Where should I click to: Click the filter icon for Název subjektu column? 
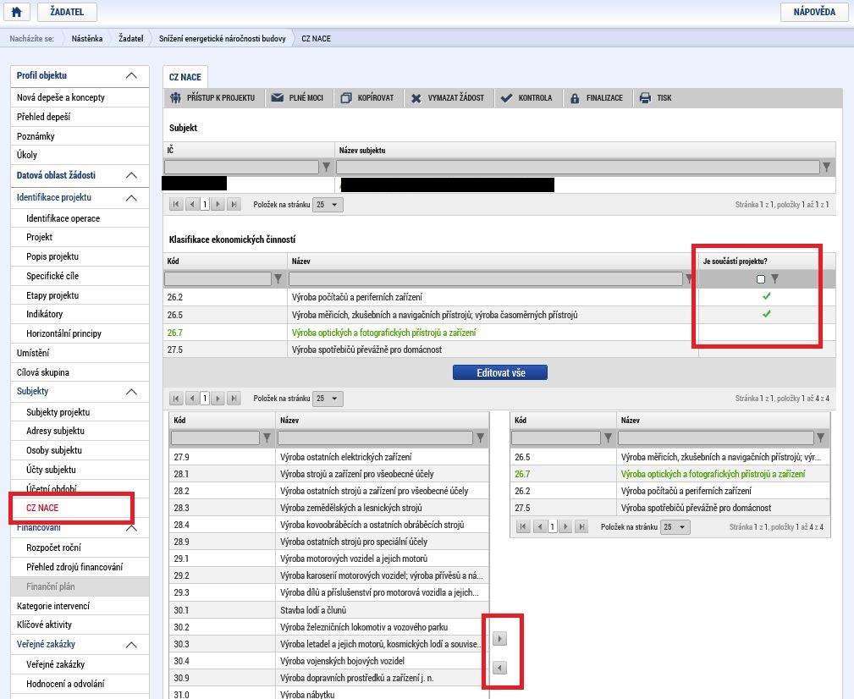pyautogui.click(x=827, y=167)
